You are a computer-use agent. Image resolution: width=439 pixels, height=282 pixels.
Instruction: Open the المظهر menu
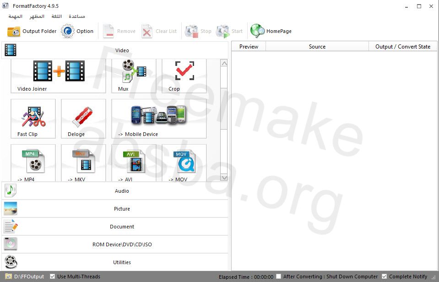click(37, 16)
